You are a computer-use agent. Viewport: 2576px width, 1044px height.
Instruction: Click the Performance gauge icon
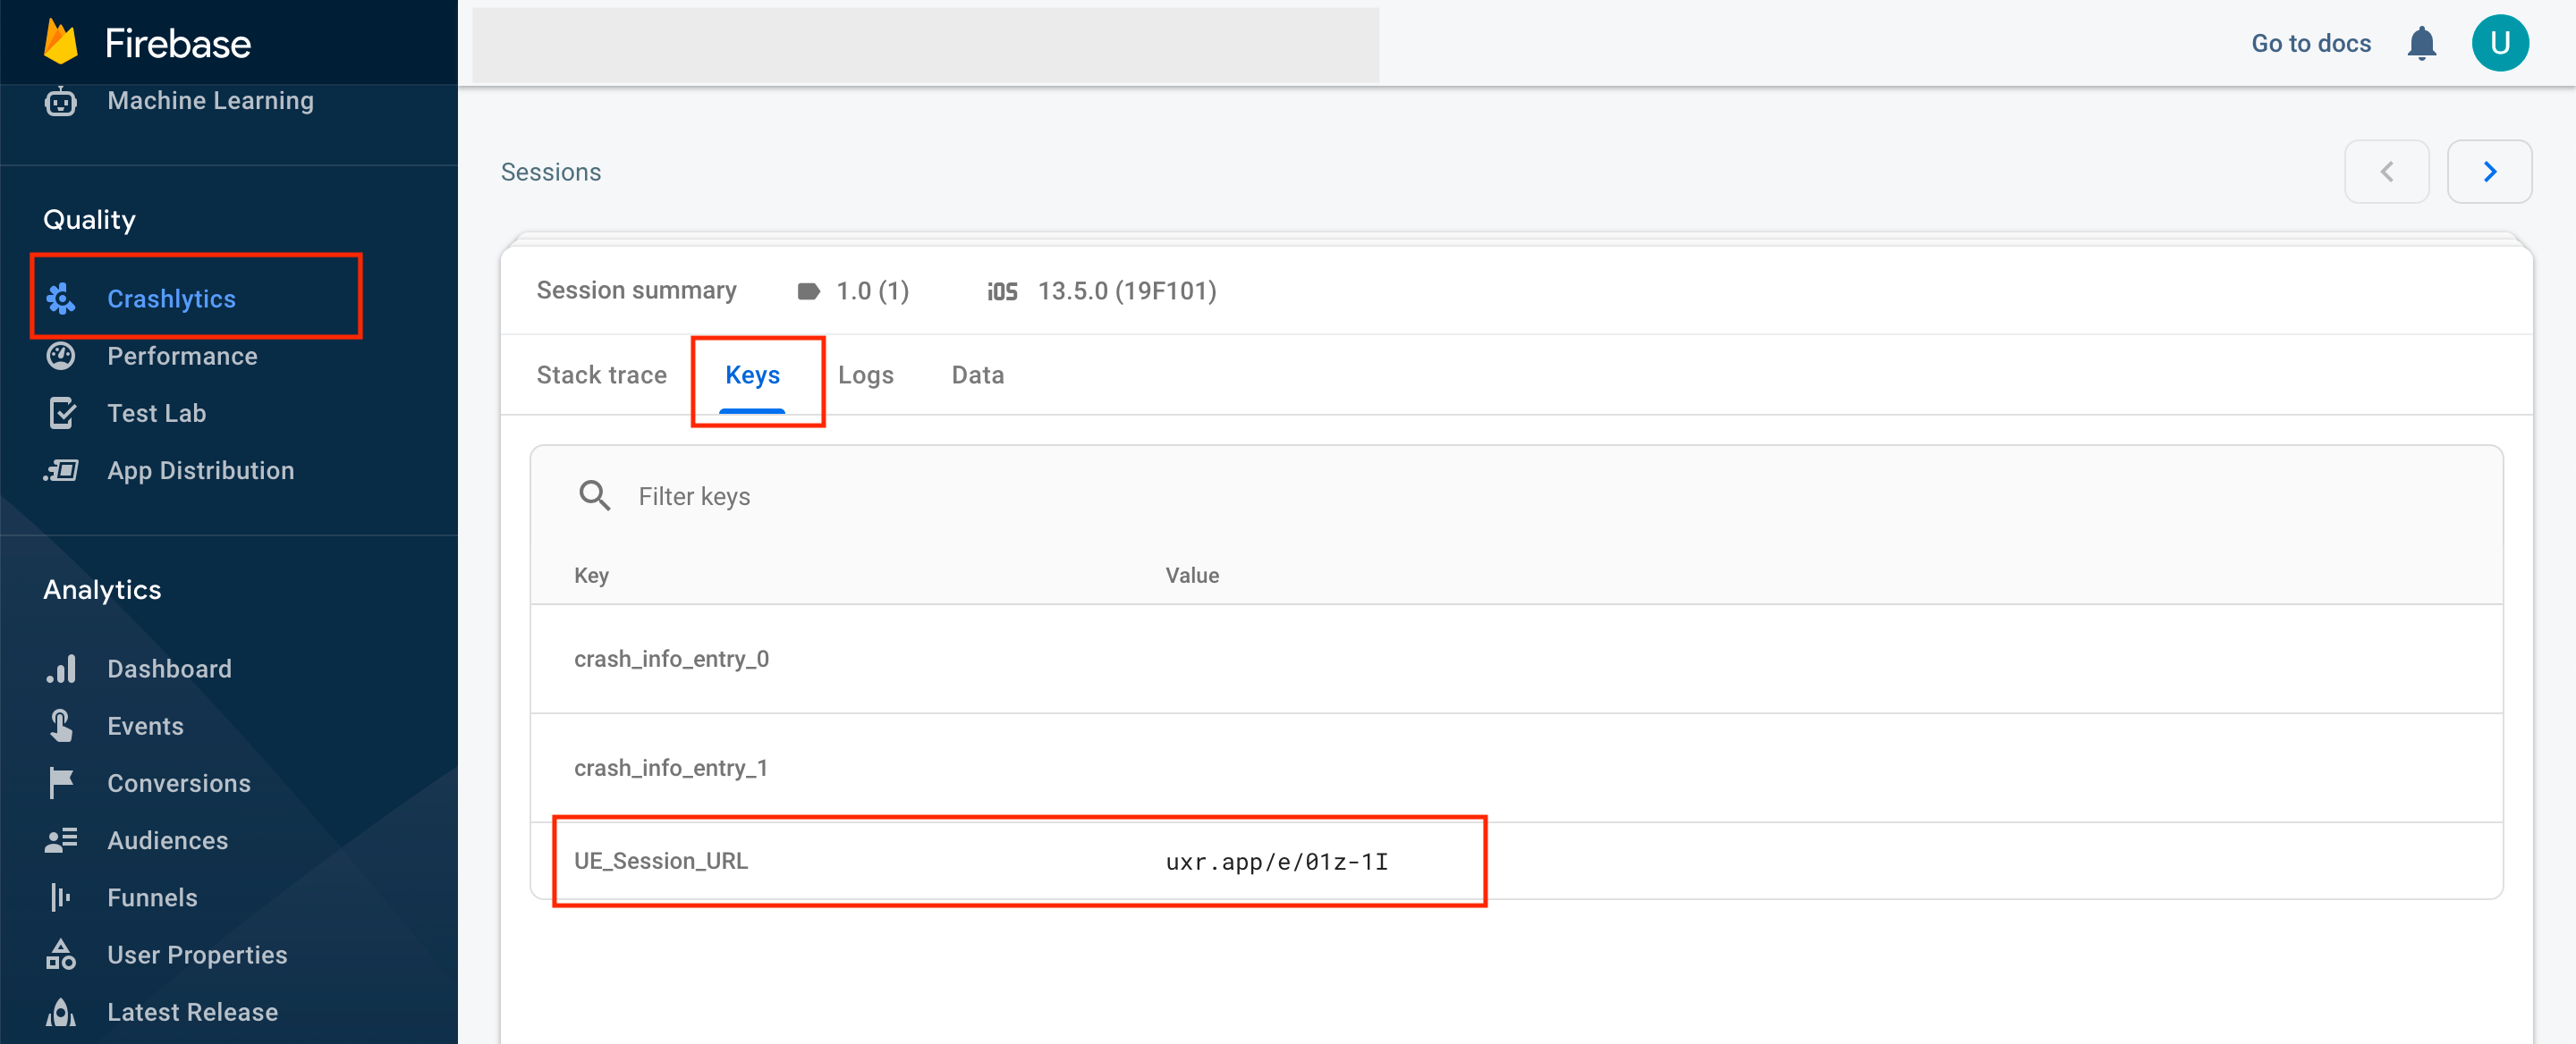[61, 356]
